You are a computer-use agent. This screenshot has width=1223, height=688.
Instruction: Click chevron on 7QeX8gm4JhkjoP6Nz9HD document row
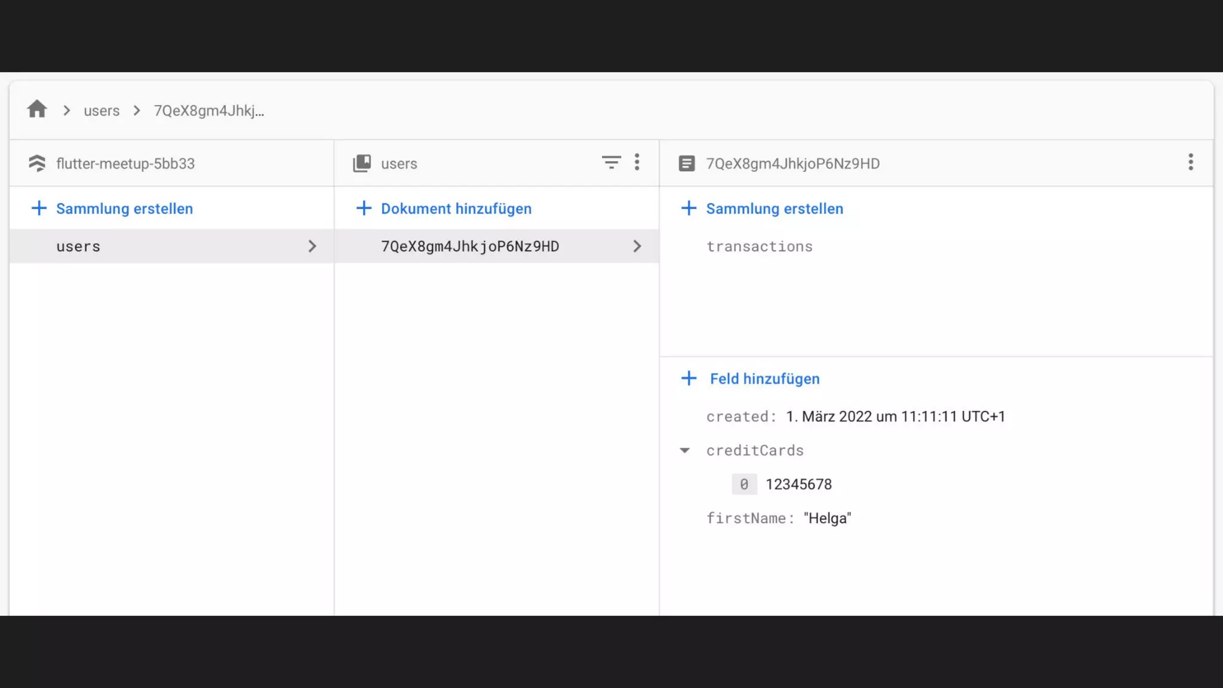click(637, 246)
